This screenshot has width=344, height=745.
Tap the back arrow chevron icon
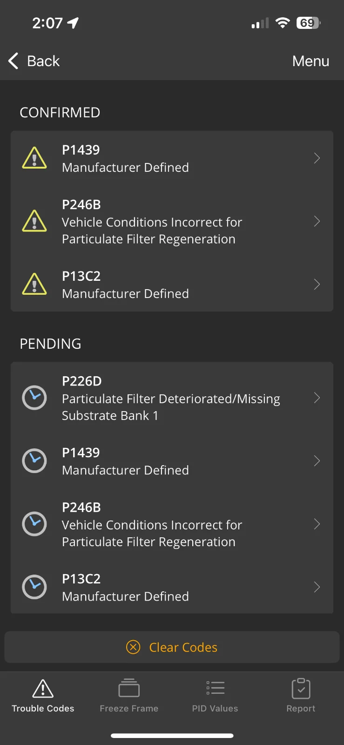coord(13,61)
